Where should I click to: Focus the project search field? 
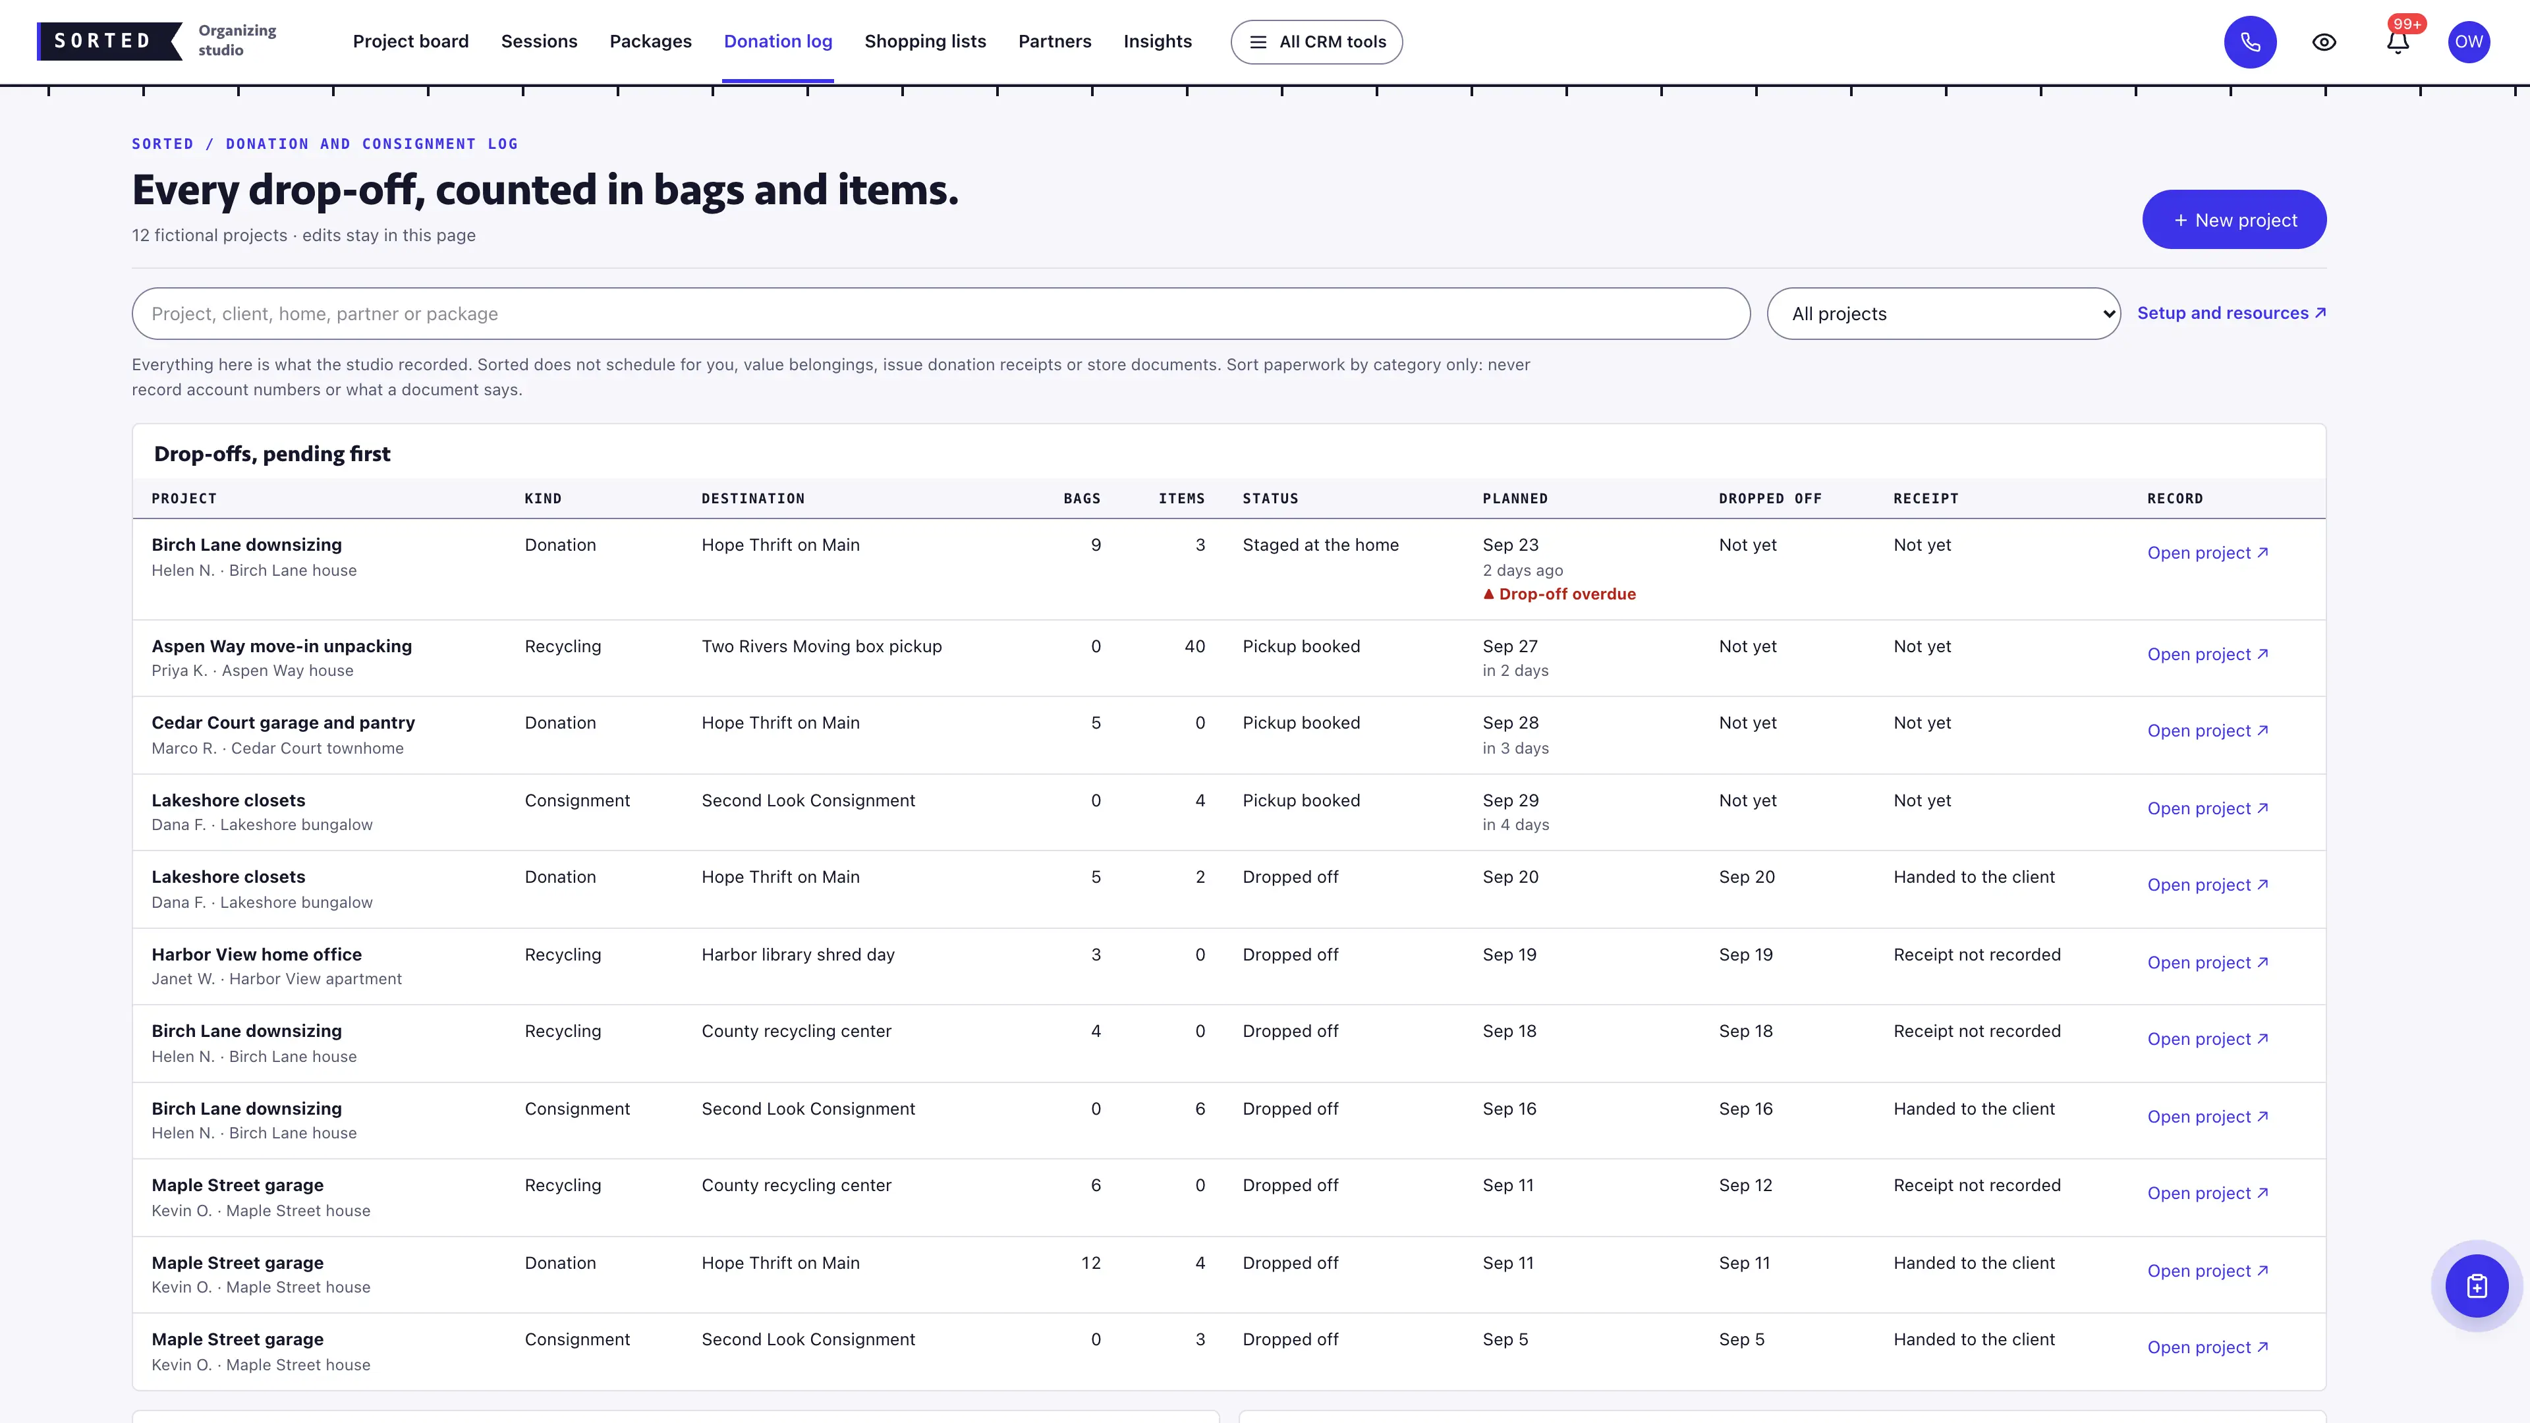pos(941,314)
